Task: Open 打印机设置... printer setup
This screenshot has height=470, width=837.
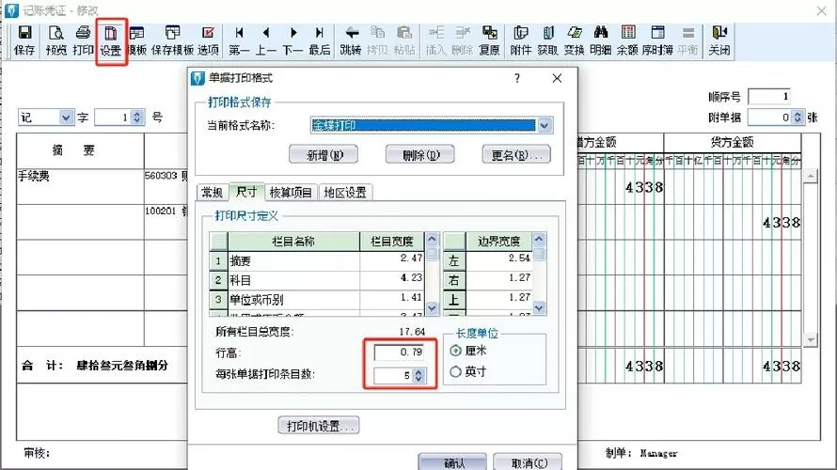Action: [319, 426]
